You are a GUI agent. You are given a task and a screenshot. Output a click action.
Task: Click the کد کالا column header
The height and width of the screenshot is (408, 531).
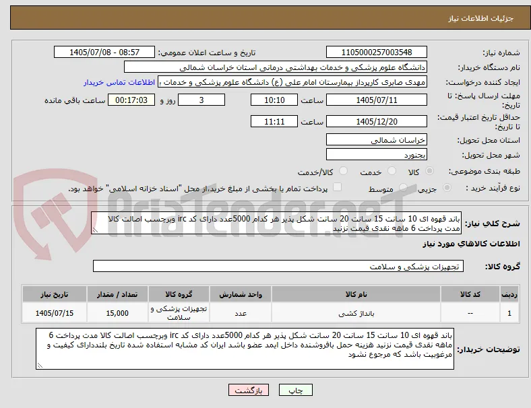tap(470, 294)
